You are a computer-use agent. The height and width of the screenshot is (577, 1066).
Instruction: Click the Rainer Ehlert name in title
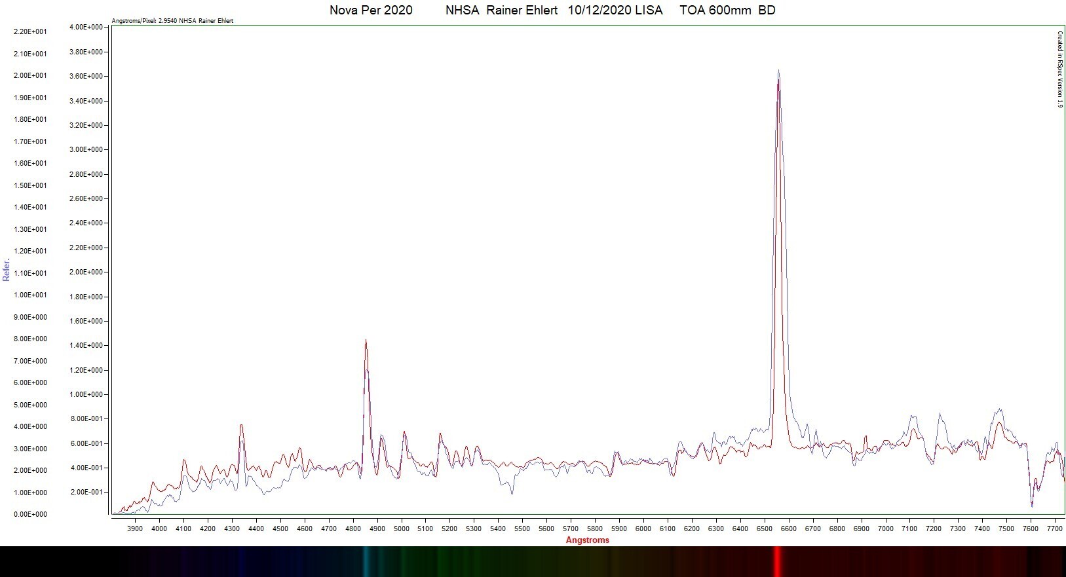pyautogui.click(x=522, y=10)
